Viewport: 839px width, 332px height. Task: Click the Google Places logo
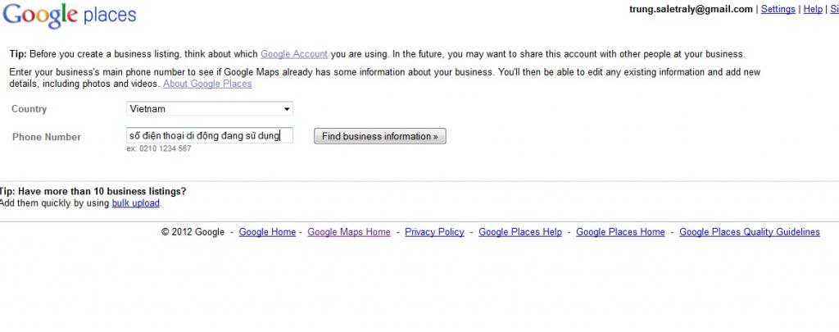coord(69,16)
